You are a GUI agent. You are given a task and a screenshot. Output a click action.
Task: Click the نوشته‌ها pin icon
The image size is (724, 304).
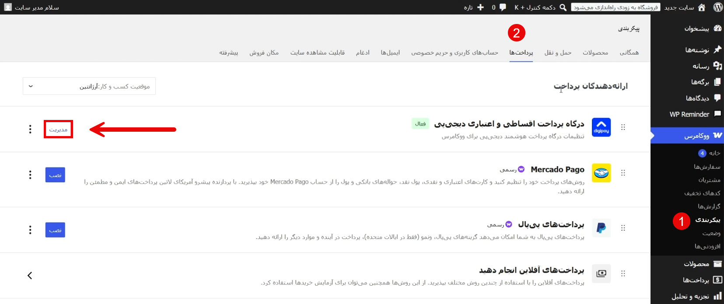(717, 49)
